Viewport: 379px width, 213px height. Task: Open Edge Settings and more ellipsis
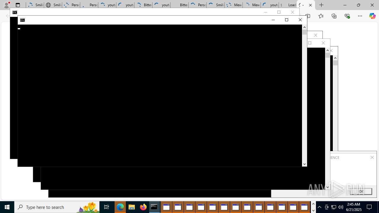[x=360, y=16]
